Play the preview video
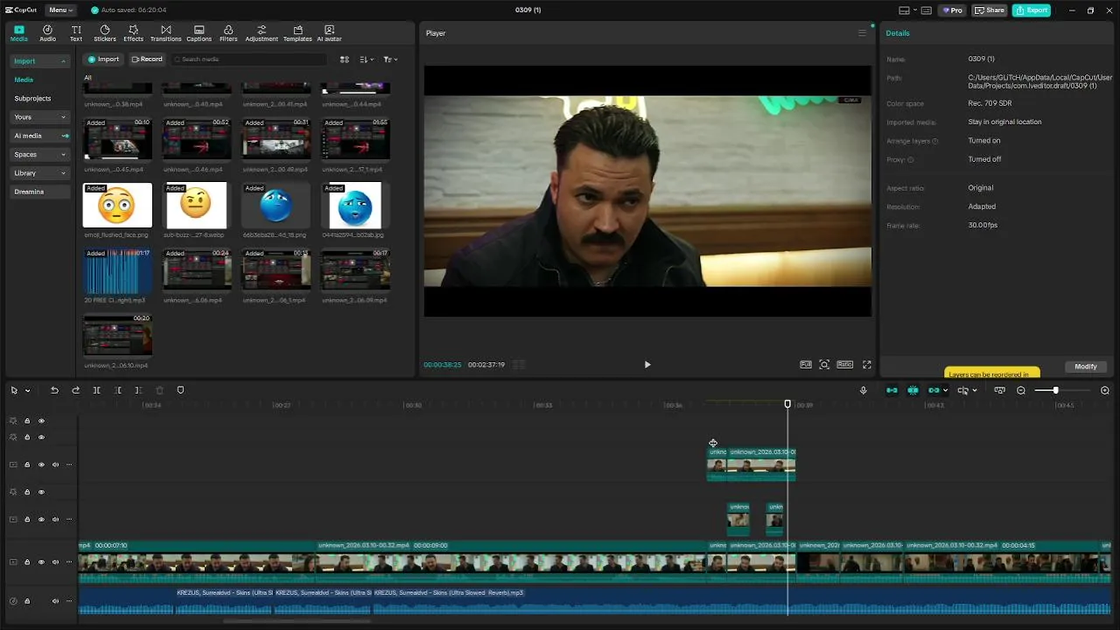 tap(647, 365)
